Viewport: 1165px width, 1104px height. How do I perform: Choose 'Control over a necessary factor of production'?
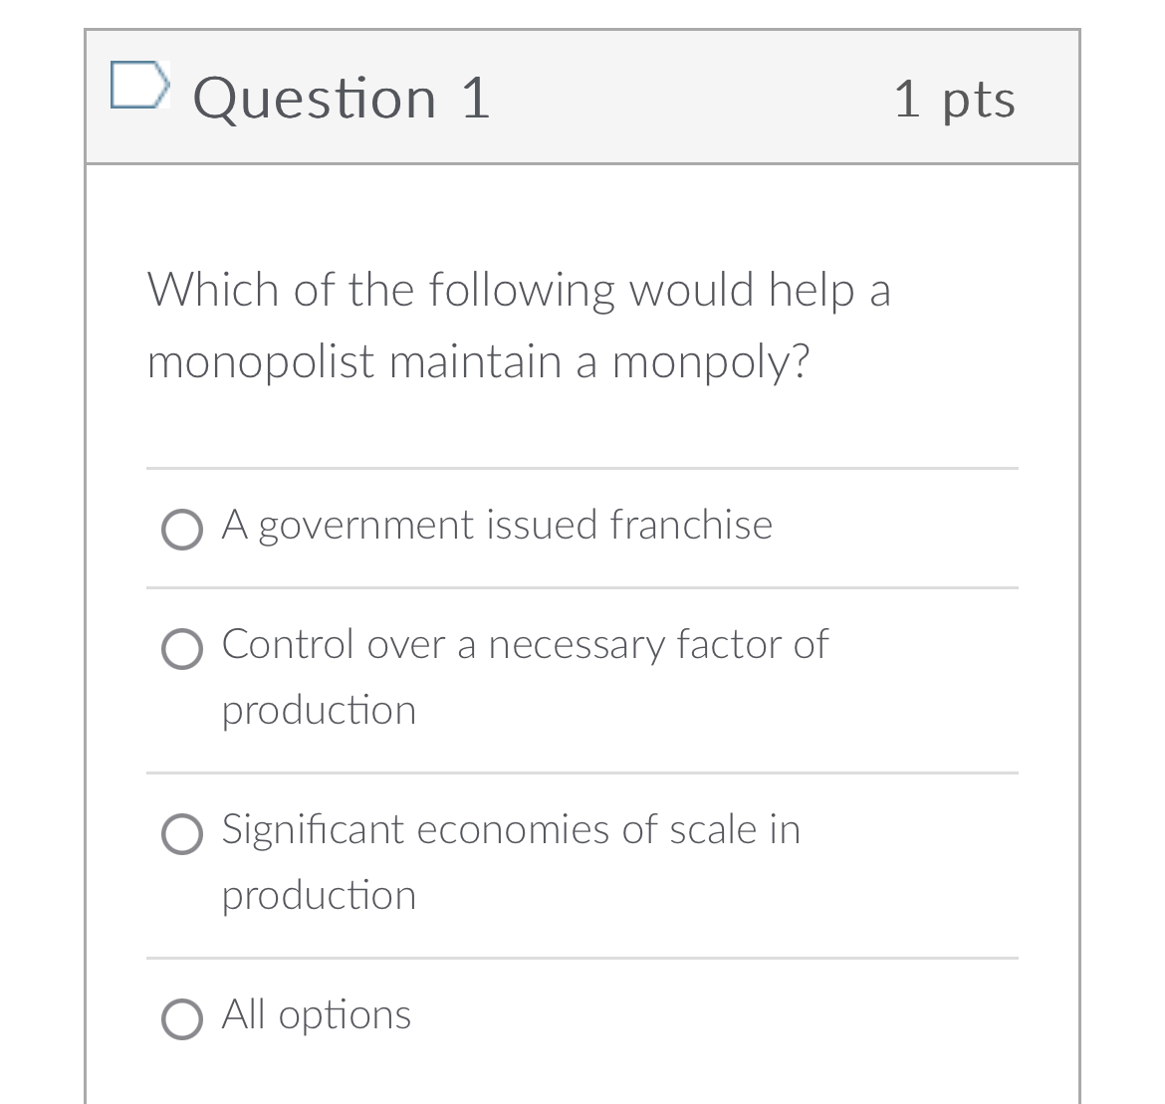tap(182, 649)
